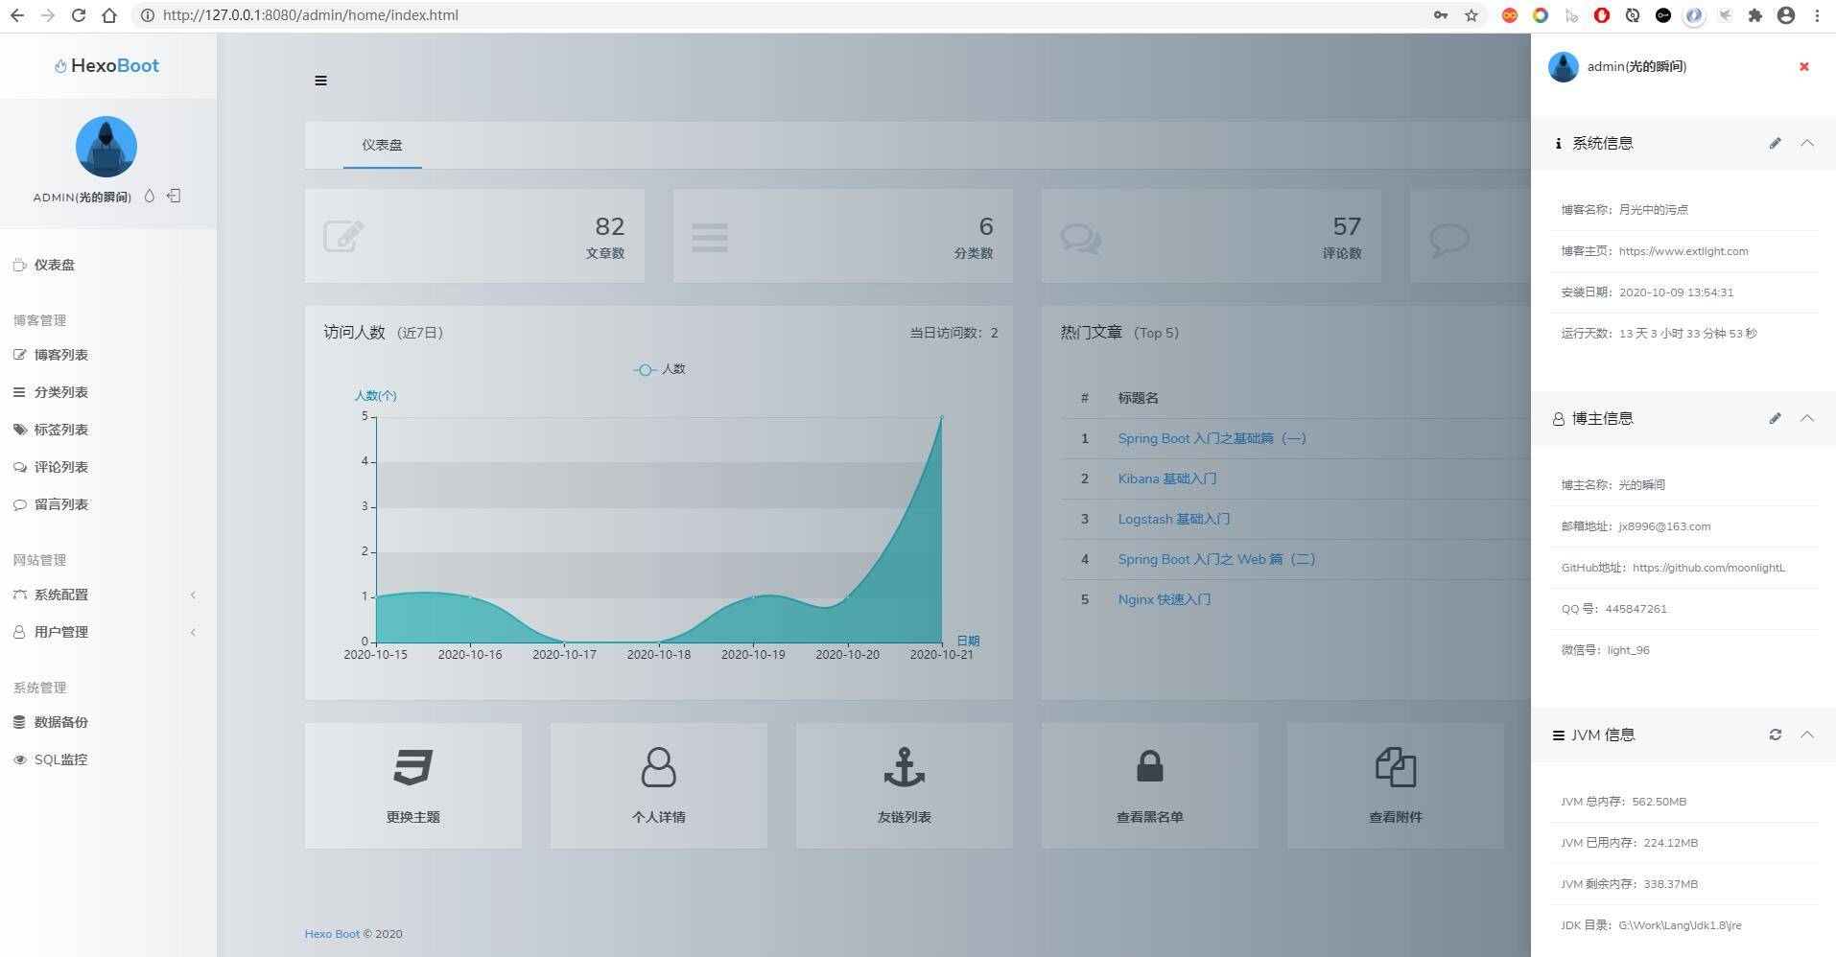Click the Hexo Boot footer link
This screenshot has height=957, width=1836.
[332, 934]
